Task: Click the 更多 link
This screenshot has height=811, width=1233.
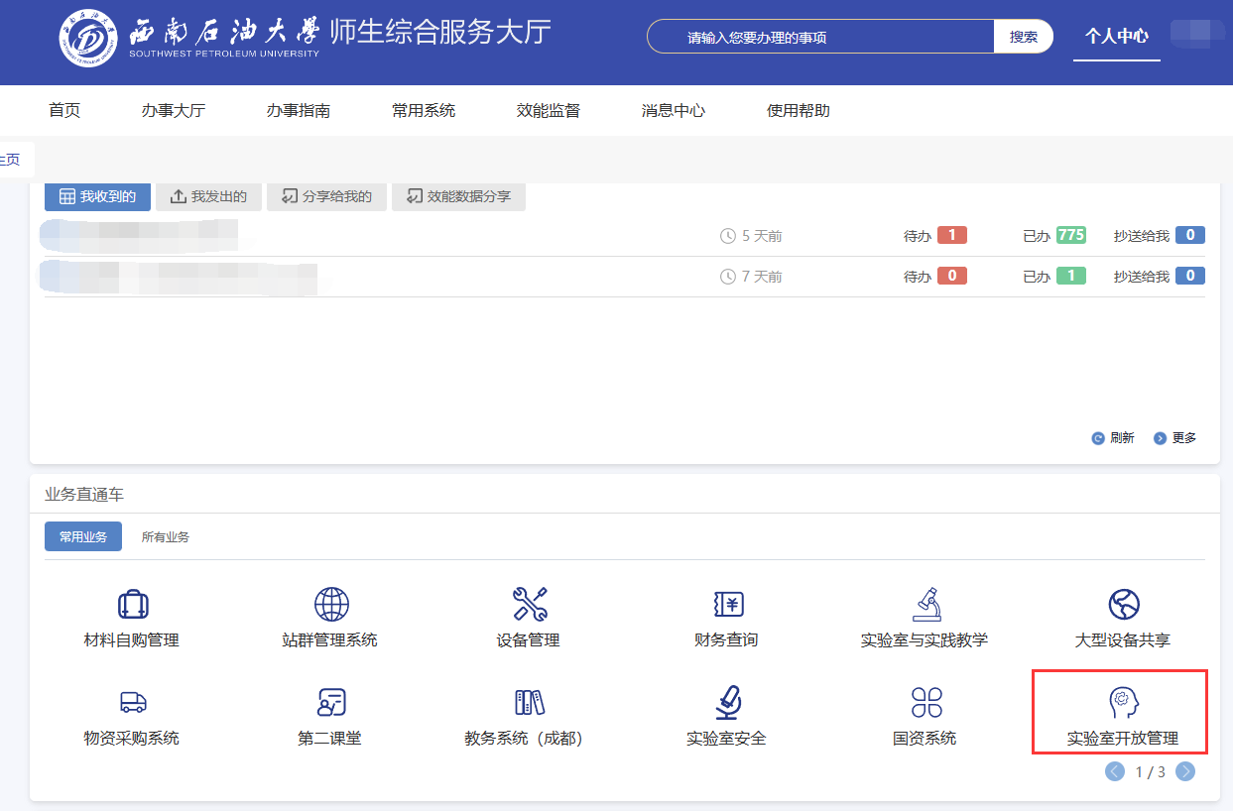Action: point(1175,438)
